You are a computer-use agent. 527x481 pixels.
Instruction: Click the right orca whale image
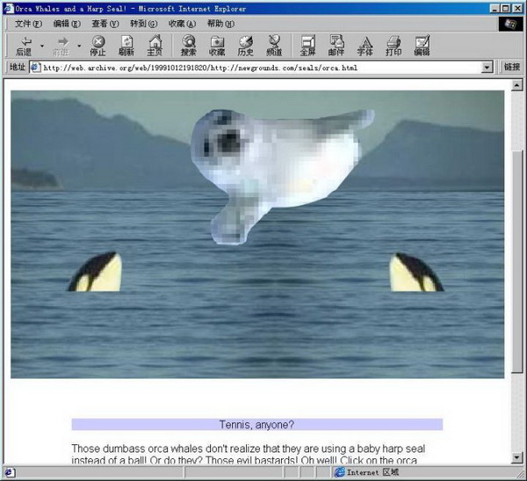tap(415, 273)
